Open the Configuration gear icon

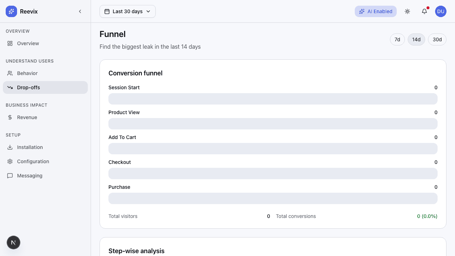pos(10,161)
